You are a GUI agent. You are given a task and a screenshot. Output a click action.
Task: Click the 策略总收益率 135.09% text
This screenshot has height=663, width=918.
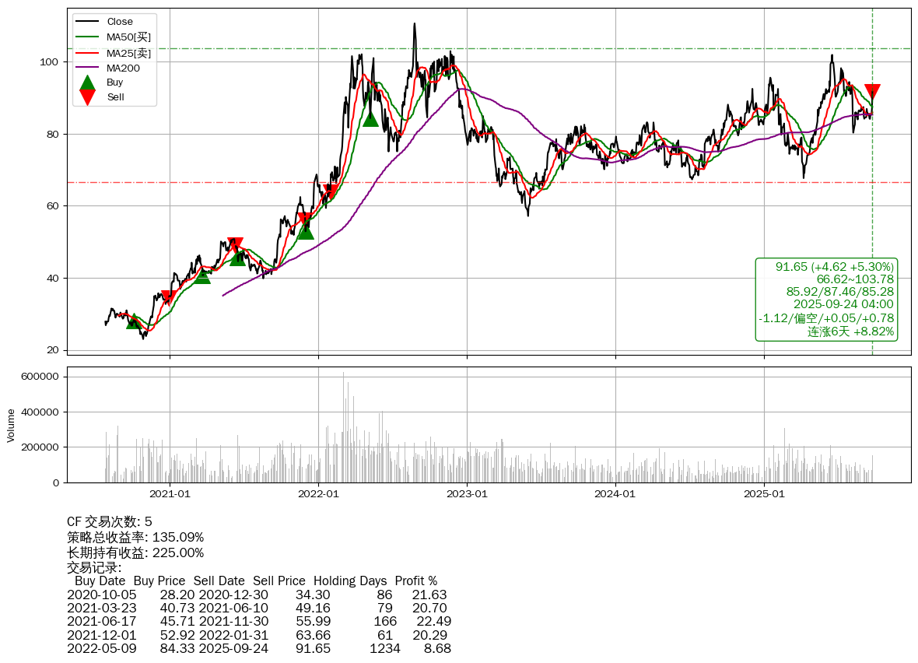coord(135,537)
